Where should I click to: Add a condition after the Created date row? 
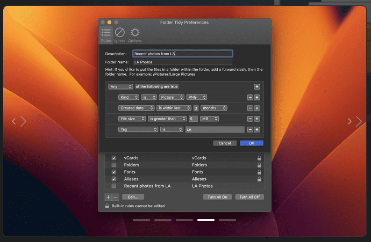coord(257,108)
